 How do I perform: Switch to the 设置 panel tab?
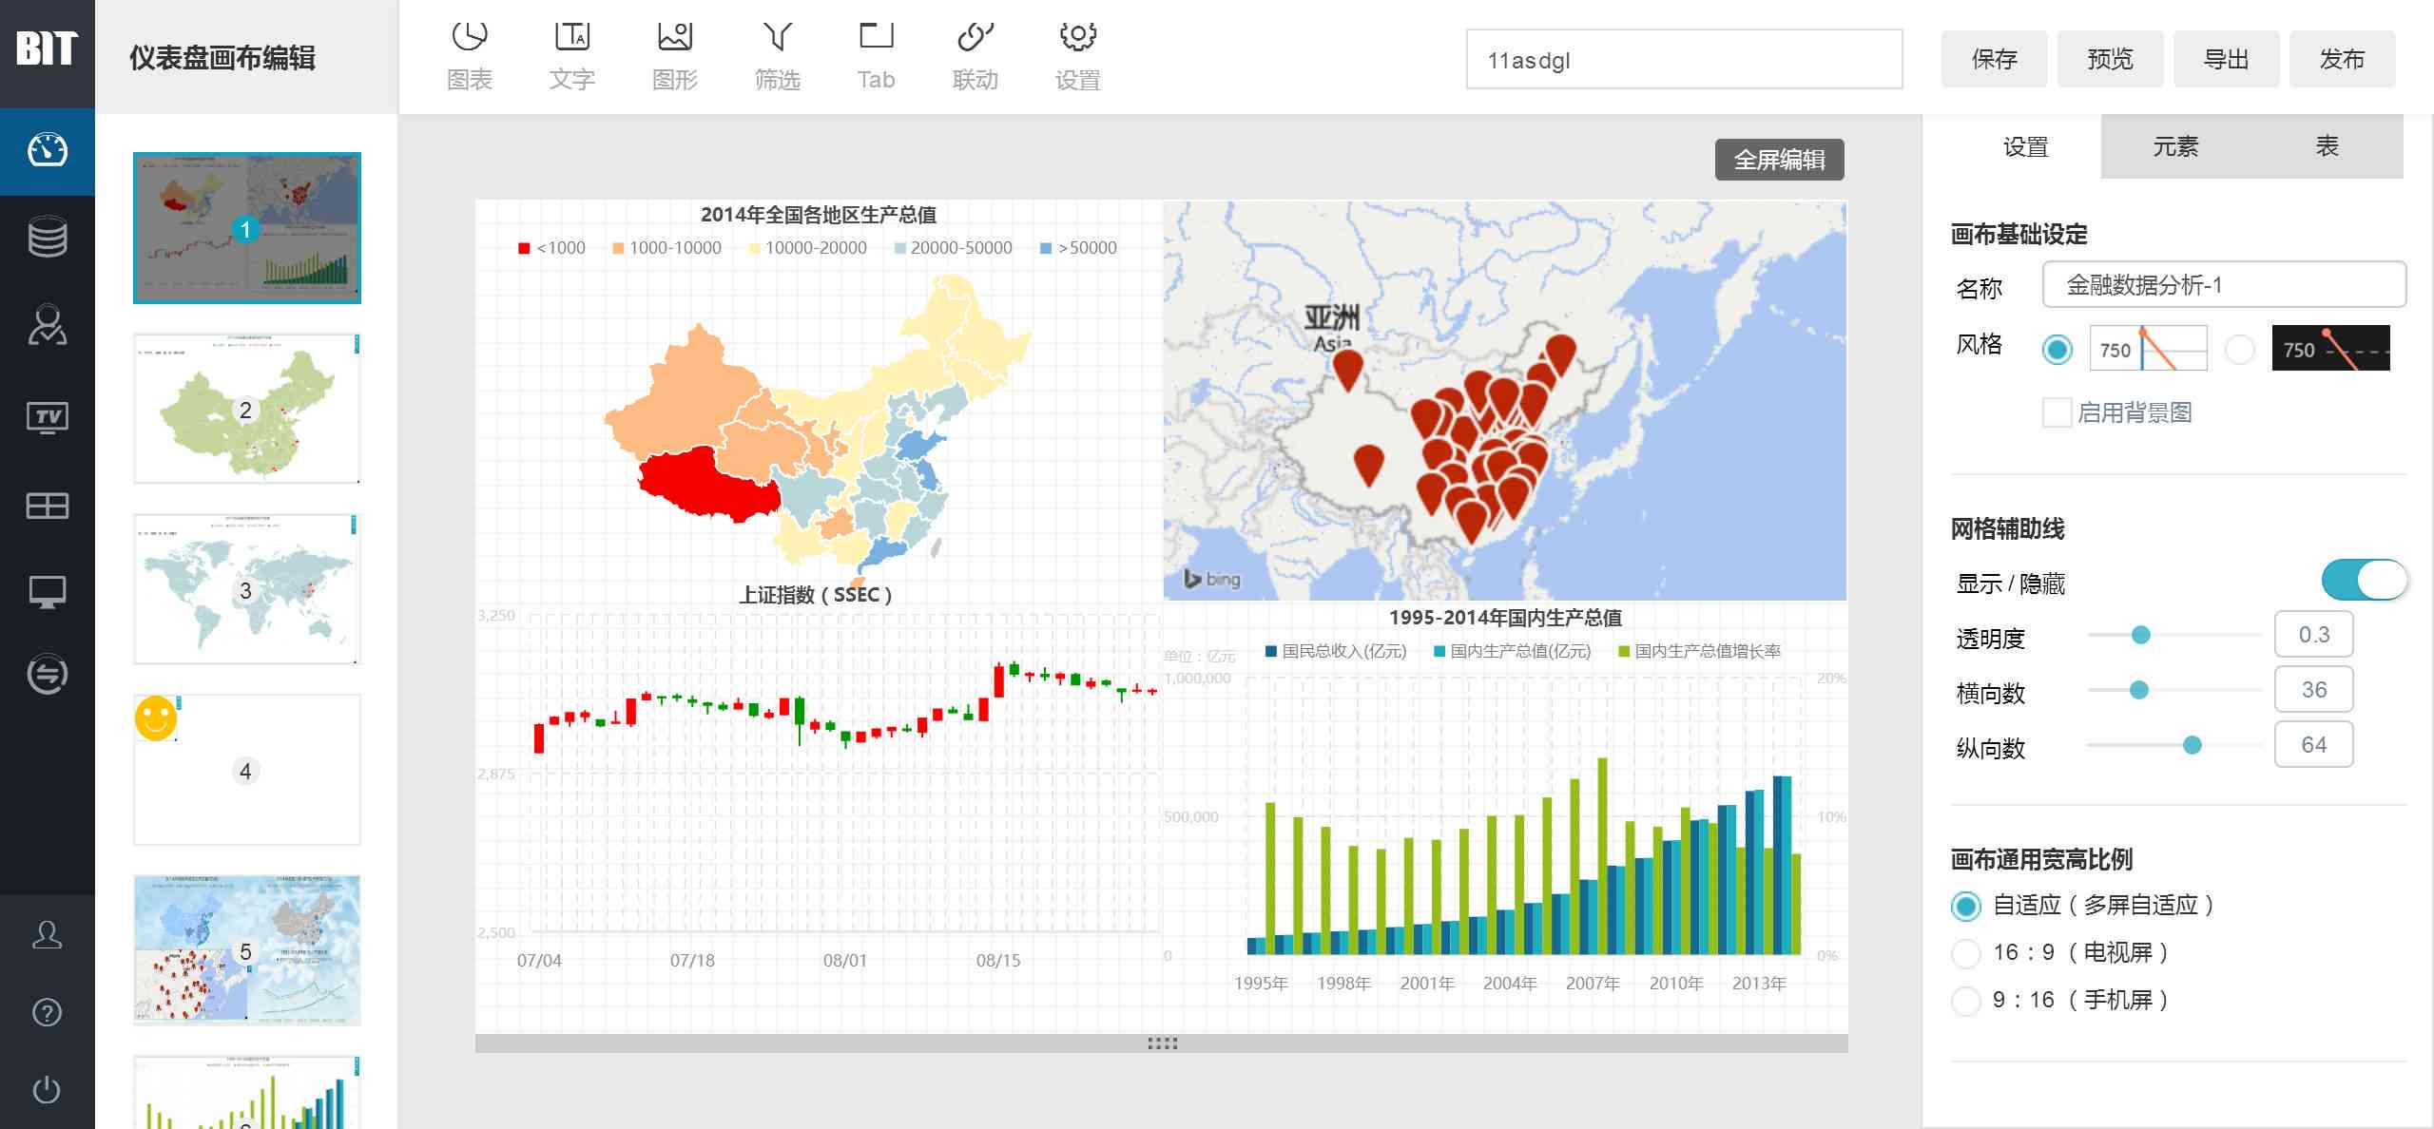[x=2025, y=146]
